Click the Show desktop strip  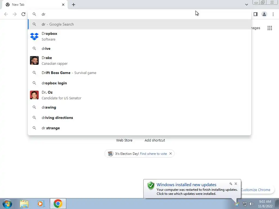(x=277, y=204)
